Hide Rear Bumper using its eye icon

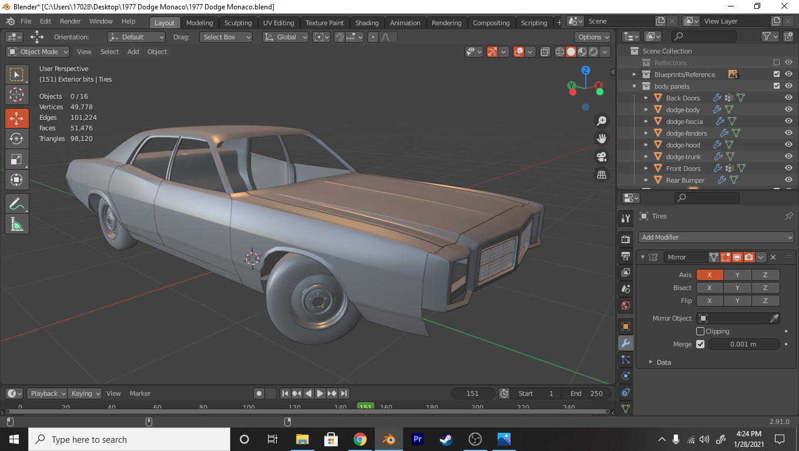point(788,180)
